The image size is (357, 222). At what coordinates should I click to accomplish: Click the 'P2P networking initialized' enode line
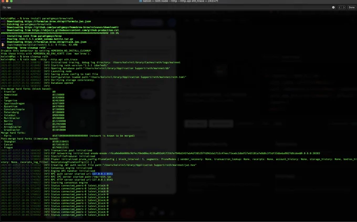160,153
